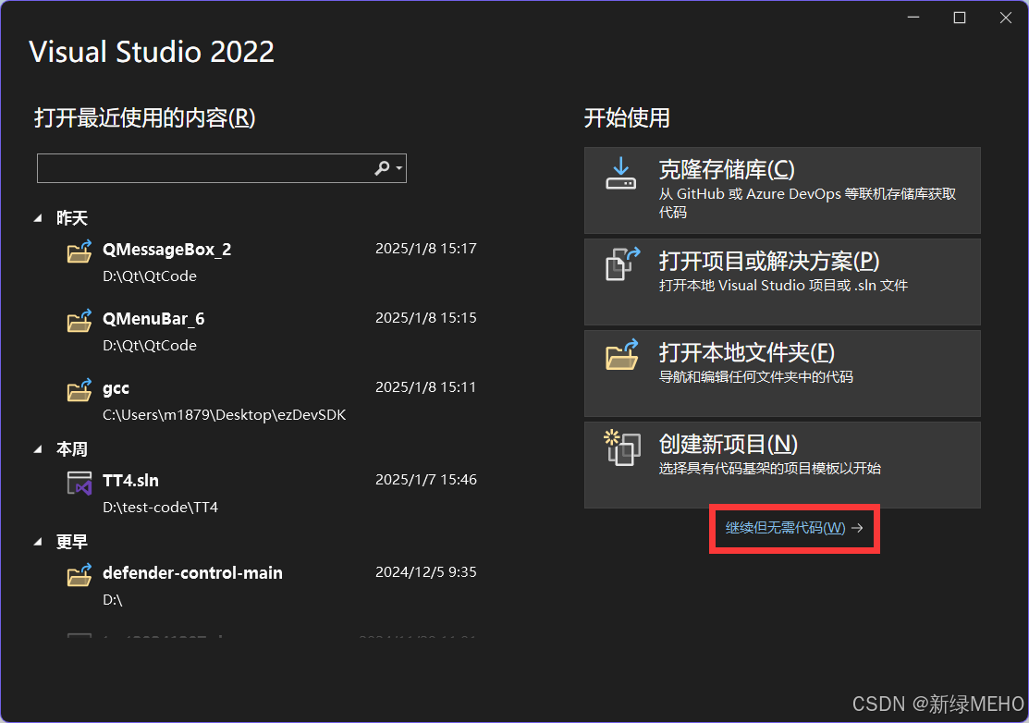Open the search options dropdown arrow
This screenshot has width=1029, height=723.
[399, 168]
